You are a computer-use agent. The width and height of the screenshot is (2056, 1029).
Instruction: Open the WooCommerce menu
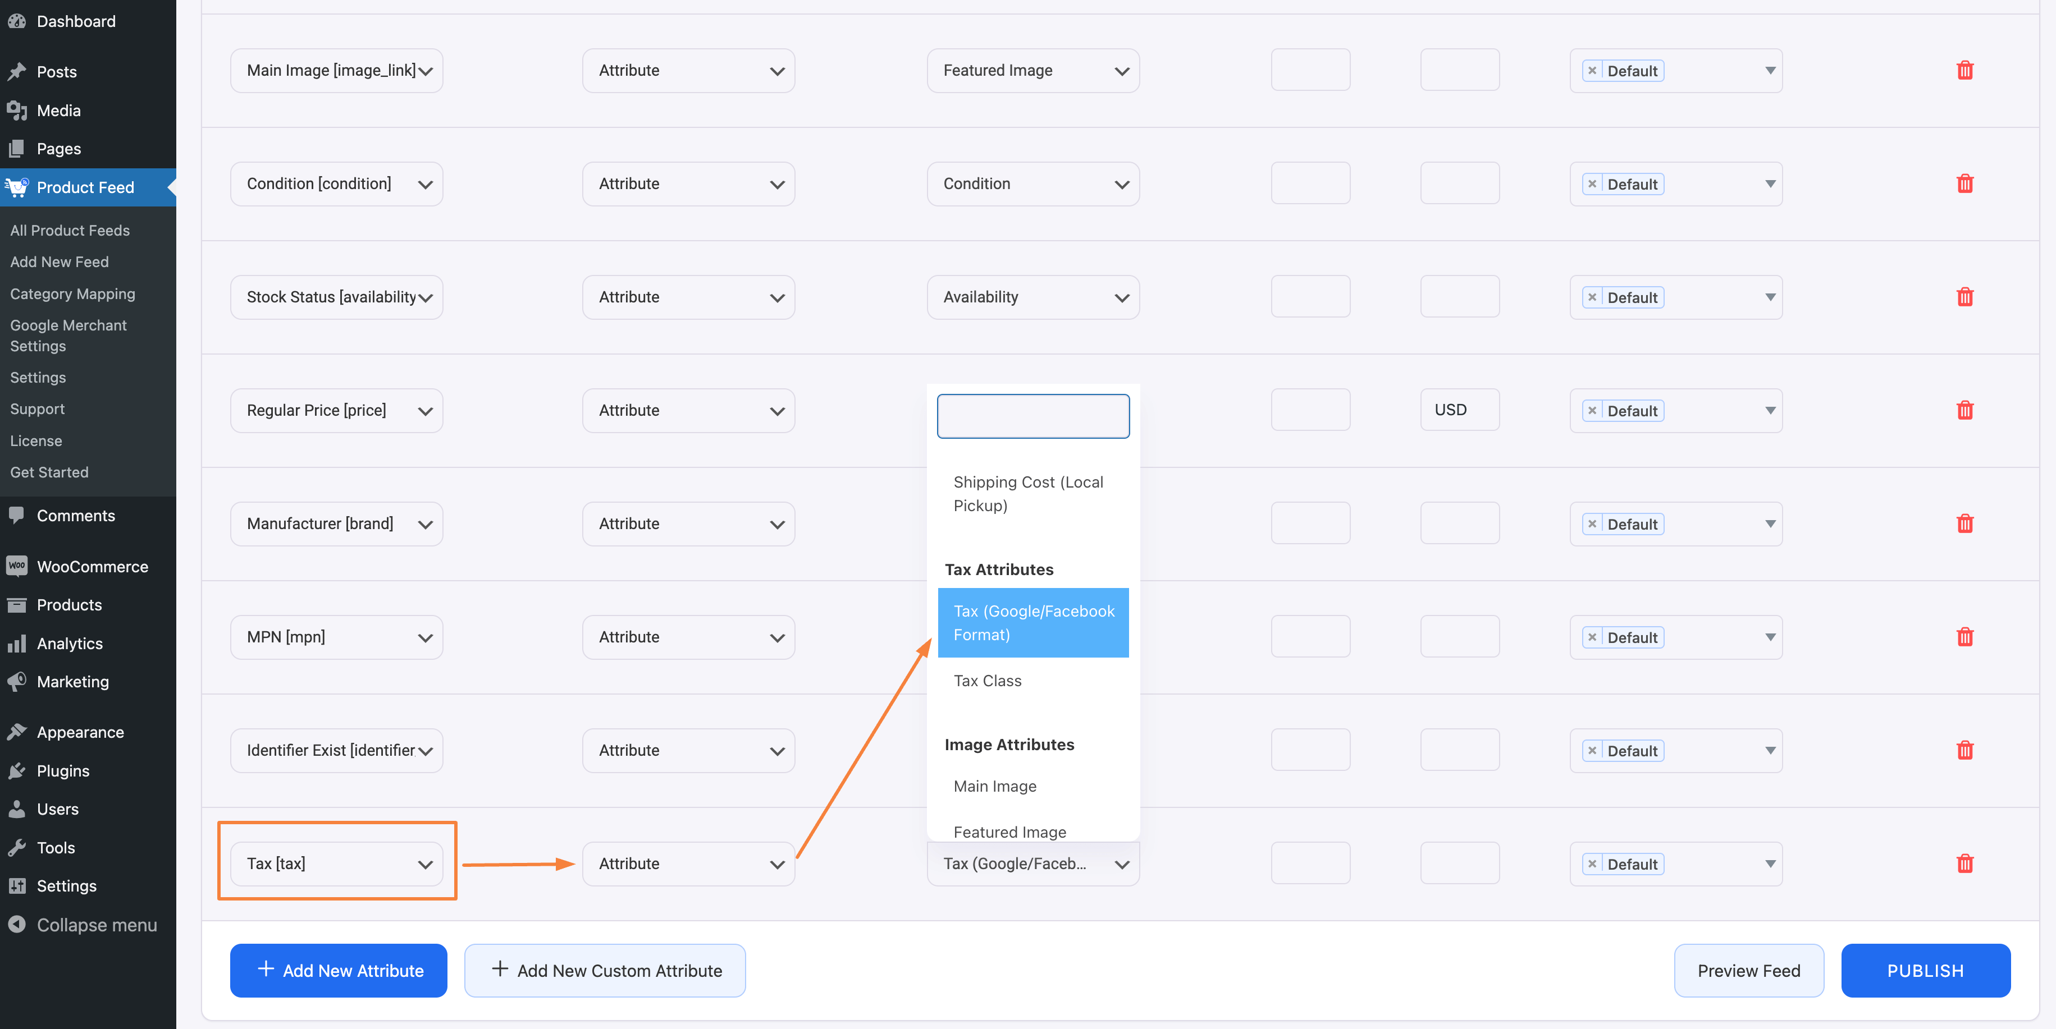88,566
